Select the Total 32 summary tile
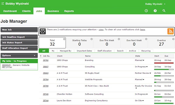175x105 pixels. coord(52,43)
